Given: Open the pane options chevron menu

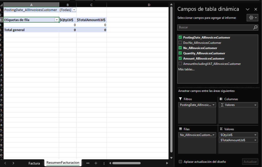Looking at the screenshot, I should point(247,9).
